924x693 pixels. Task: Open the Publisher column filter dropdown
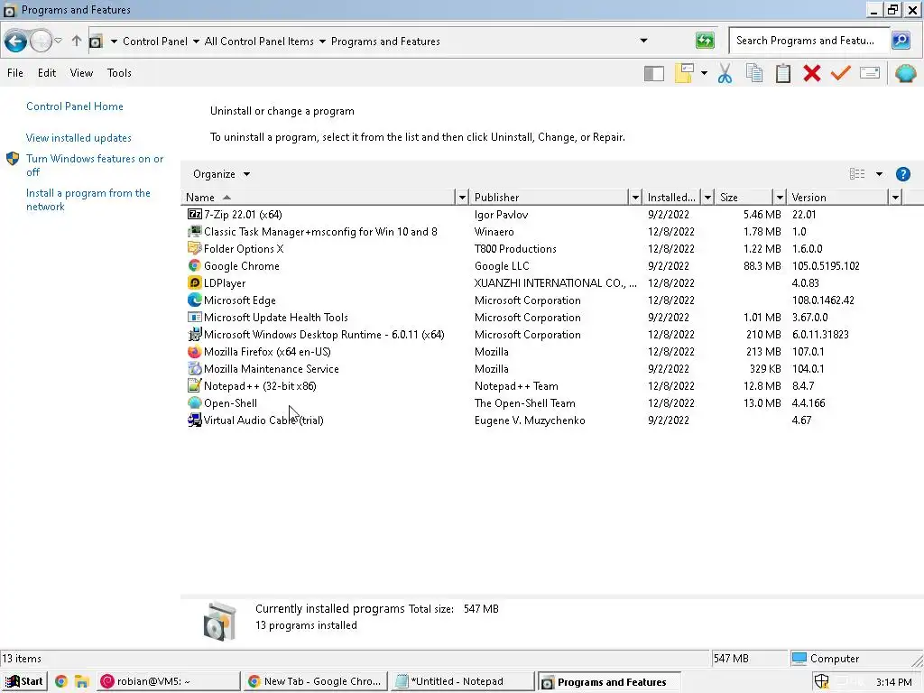coord(635,198)
